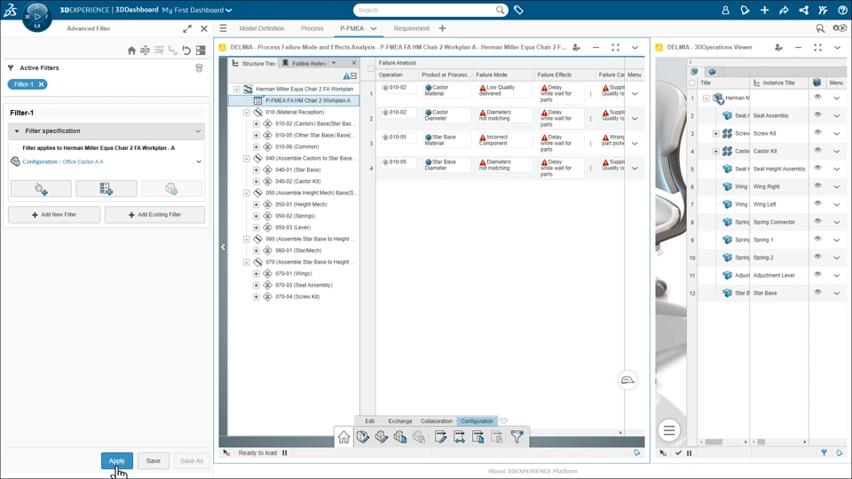Image resolution: width=852 pixels, height=479 pixels.
Task: Click the funnel filter icon in action bar
Action: pyautogui.click(x=517, y=436)
